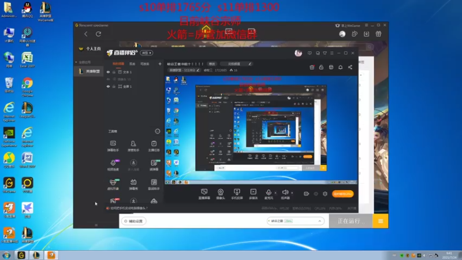Screen dimensions: 462x260
Task: Click the orange start-stream button
Action: point(342,194)
